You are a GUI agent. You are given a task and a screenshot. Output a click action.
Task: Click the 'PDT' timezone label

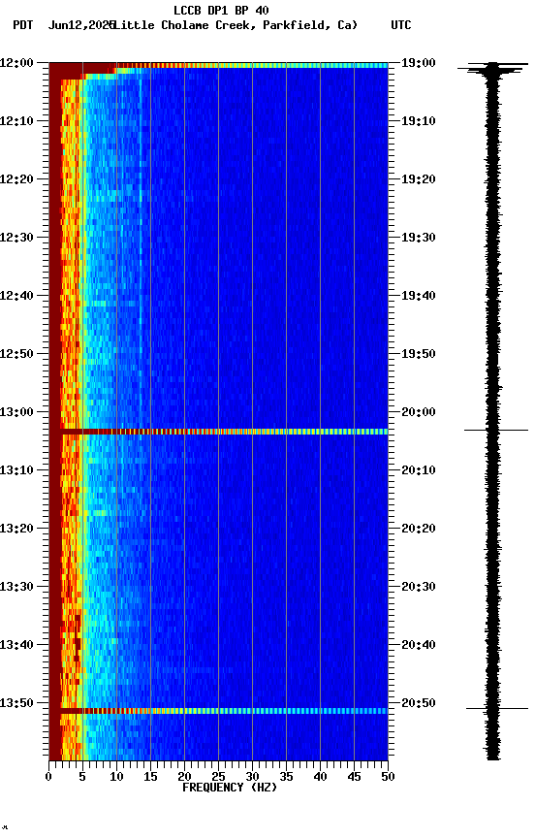pos(23,25)
